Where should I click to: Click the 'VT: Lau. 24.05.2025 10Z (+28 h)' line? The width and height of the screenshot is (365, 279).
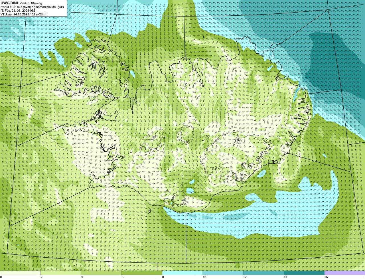[x=23, y=14]
